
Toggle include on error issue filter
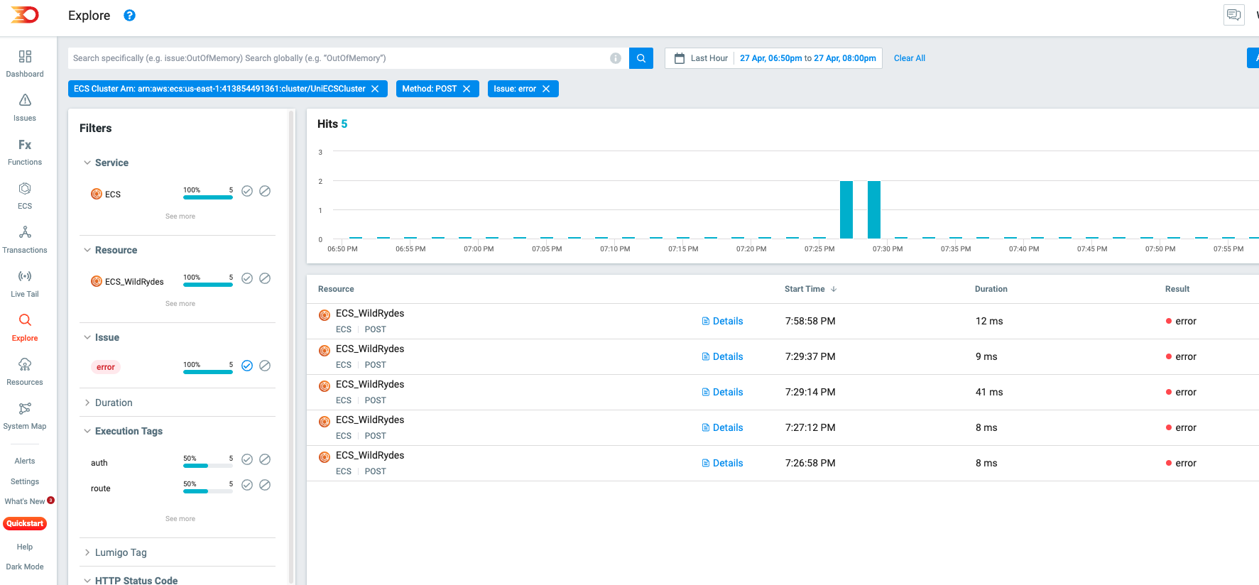click(247, 366)
